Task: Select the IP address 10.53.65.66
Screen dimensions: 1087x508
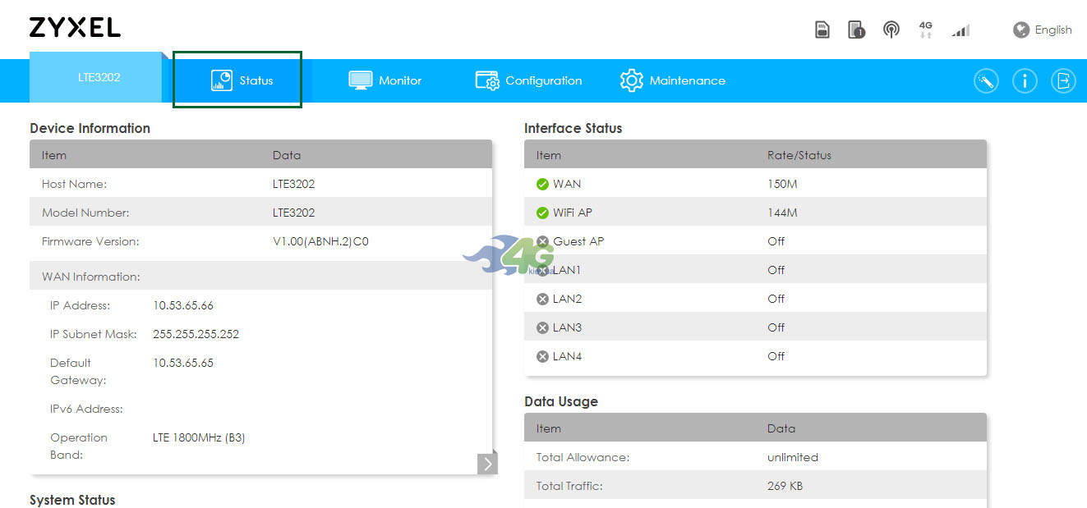Action: [183, 305]
